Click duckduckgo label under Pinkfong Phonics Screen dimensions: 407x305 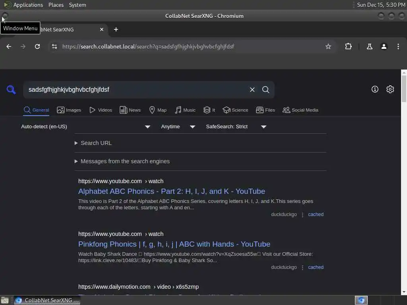284,267
